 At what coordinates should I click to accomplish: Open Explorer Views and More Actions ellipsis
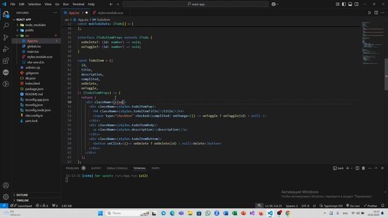[x=55, y=13]
